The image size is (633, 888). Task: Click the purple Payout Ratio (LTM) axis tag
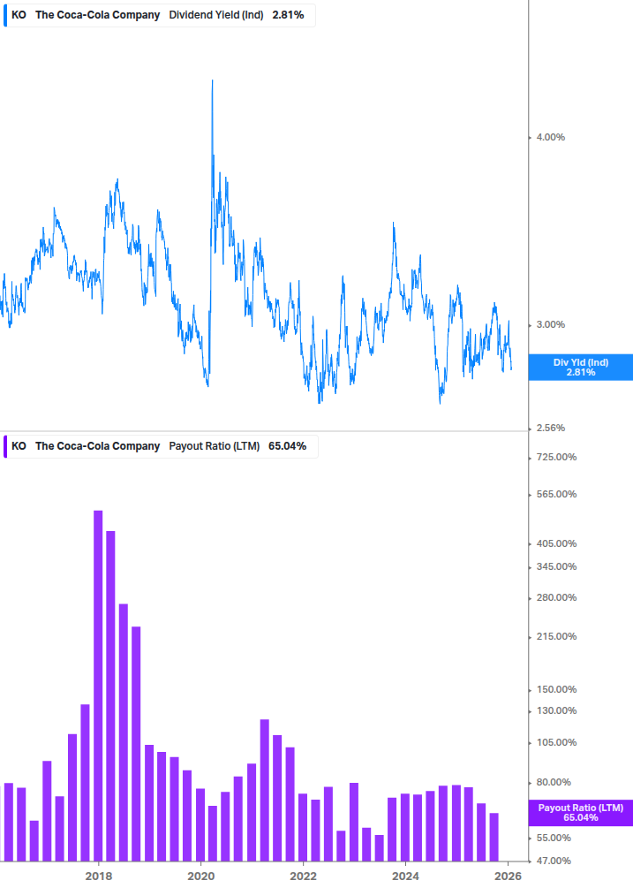pos(580,813)
